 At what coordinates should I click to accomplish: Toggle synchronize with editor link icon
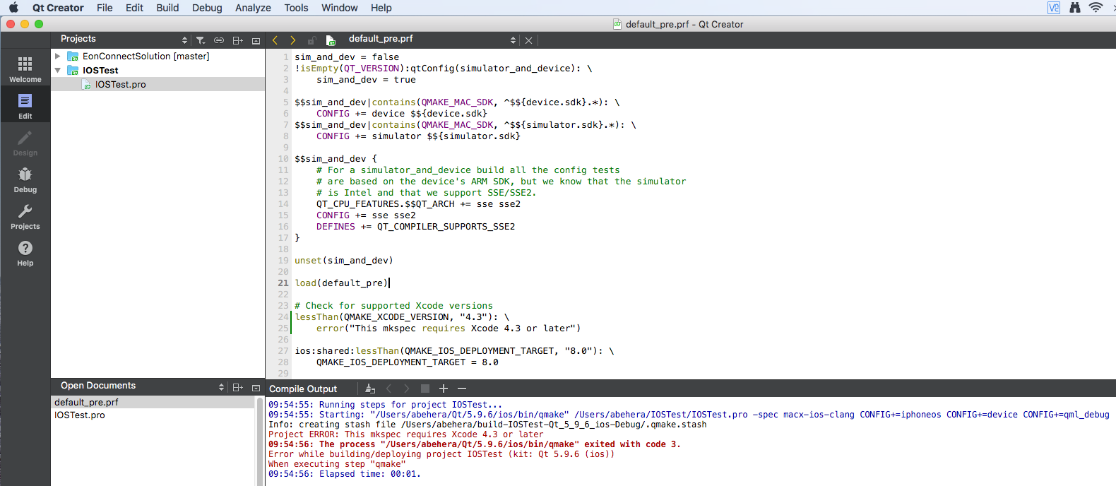click(x=219, y=40)
